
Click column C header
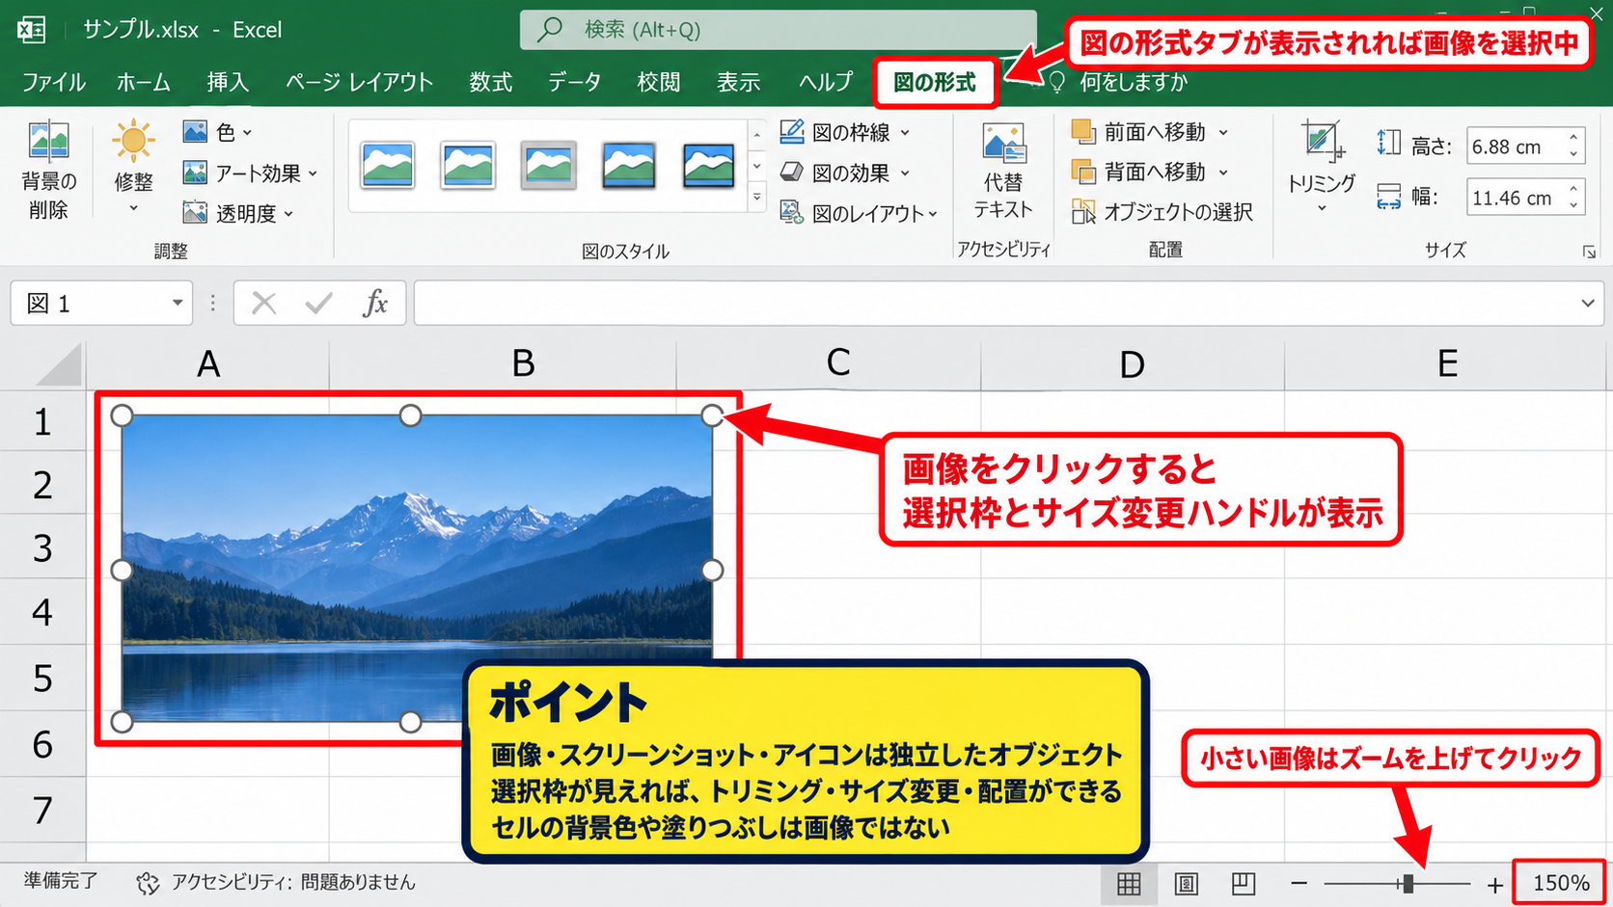(829, 363)
